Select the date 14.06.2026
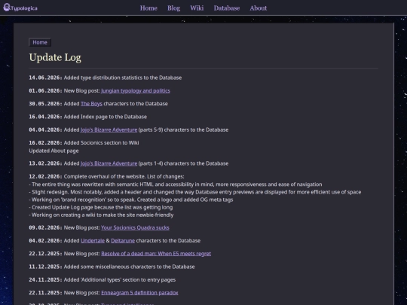407x305 pixels. click(x=46, y=78)
